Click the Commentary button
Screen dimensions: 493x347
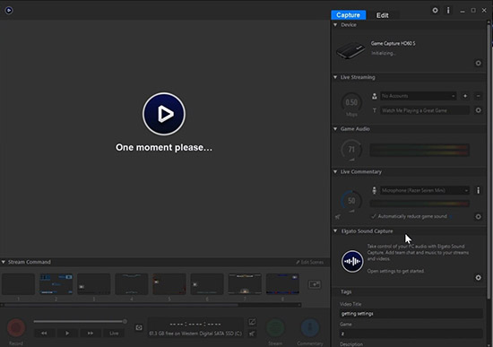(x=310, y=327)
